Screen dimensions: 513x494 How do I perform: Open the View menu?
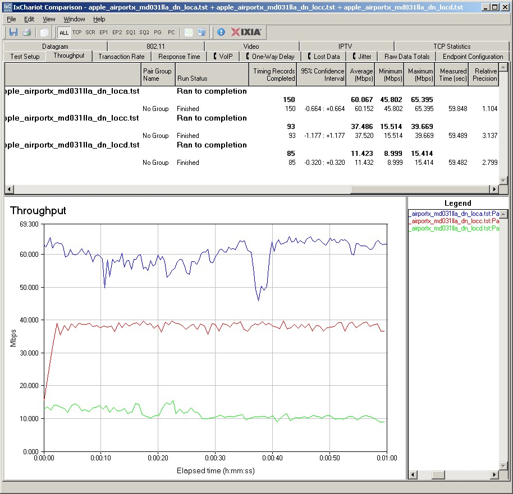pos(49,19)
